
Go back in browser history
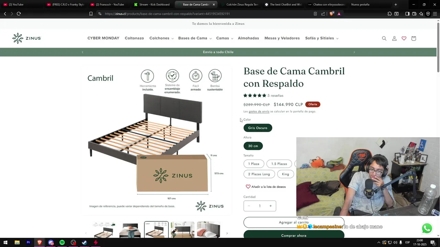[5, 14]
